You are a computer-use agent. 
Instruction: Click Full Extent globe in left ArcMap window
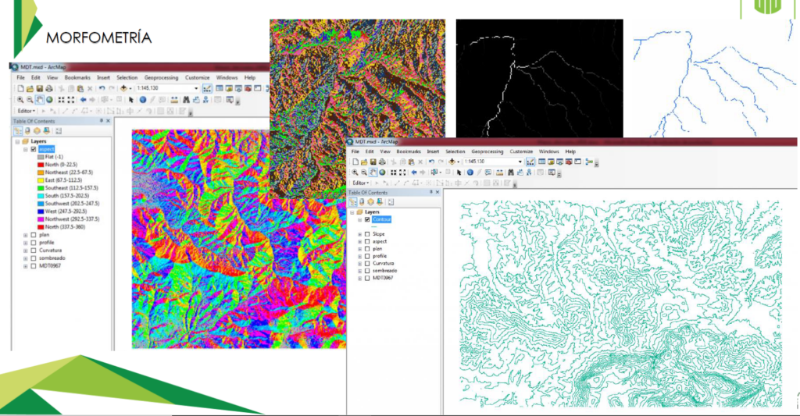[x=49, y=100]
